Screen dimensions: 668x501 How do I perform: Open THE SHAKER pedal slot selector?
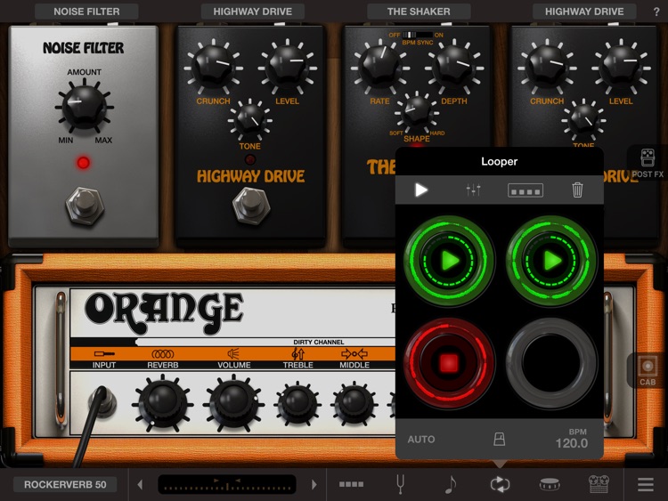(419, 12)
